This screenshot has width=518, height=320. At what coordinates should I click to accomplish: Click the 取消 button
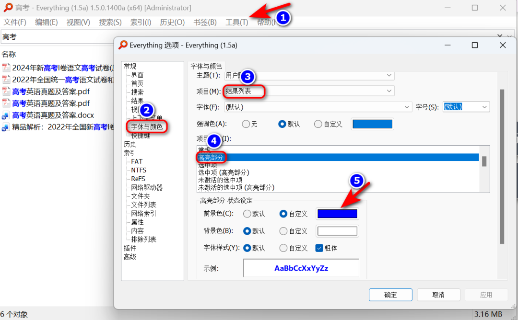(438, 295)
